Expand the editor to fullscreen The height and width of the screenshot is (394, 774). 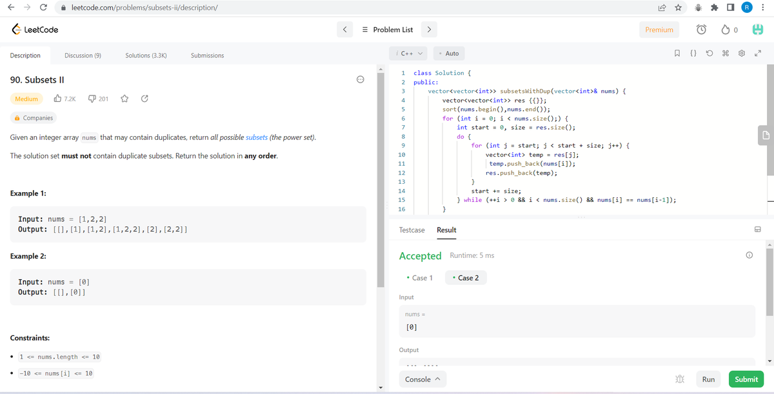pos(758,54)
